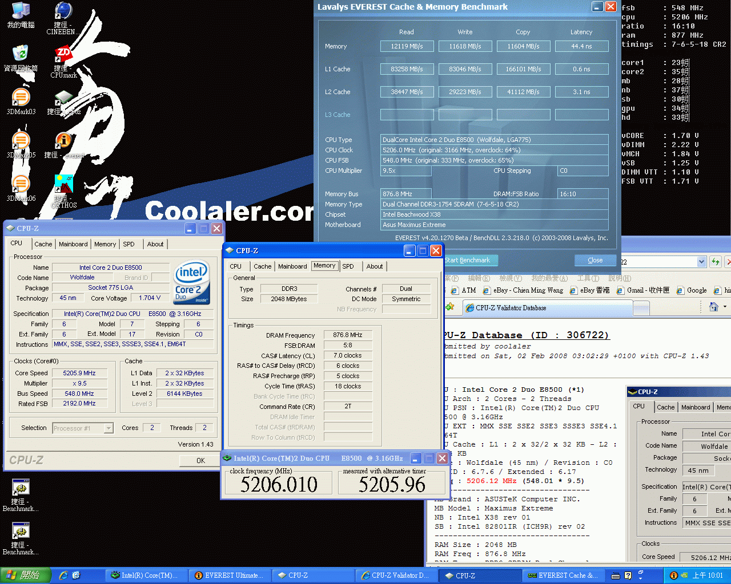Select the gpuz desktop shortcut
Screen dimensions: 731x584
[64, 103]
